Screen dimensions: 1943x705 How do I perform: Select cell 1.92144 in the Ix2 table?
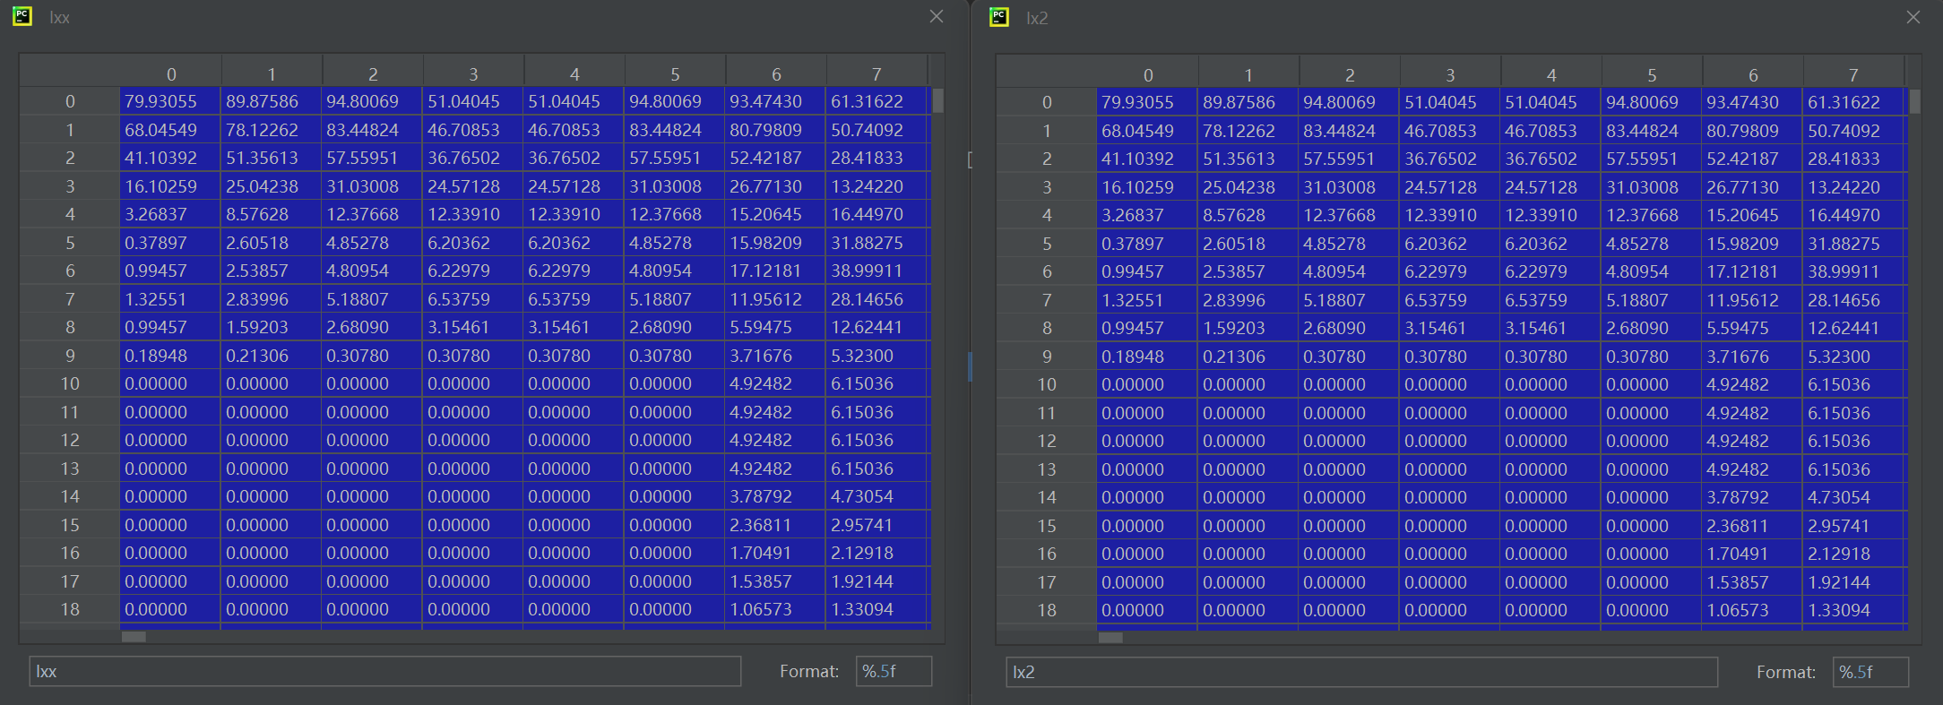[x=1854, y=582]
